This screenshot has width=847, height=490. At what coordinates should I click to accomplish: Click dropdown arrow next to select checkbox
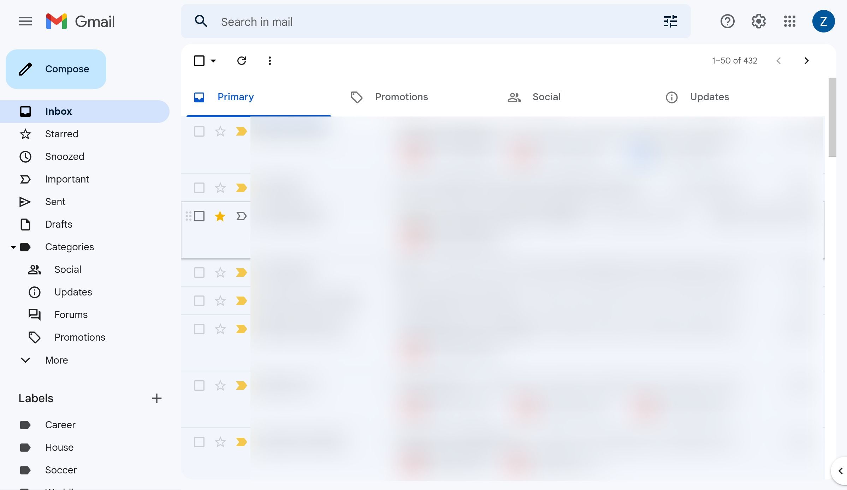[x=212, y=60]
